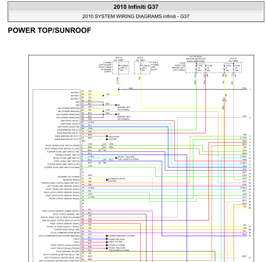Click the 'SOUND SYSTEMS' reference label

[117, 245]
